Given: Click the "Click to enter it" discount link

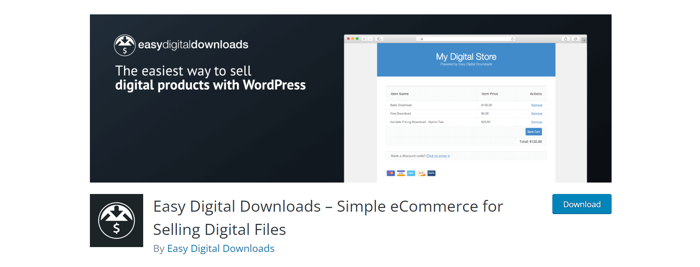Looking at the screenshot, I should (x=438, y=156).
